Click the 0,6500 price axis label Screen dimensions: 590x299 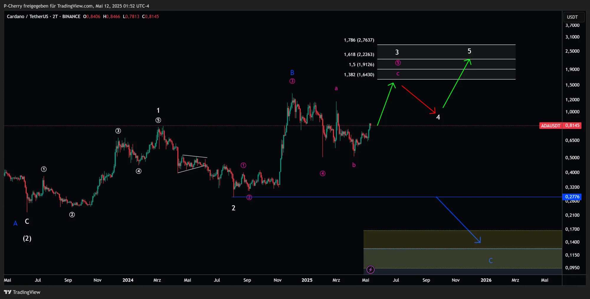tap(572, 140)
